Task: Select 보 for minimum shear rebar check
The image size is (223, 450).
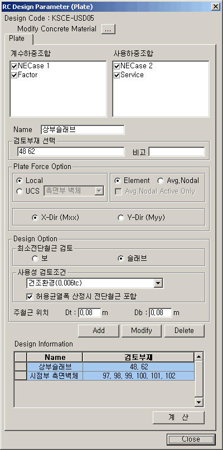Action: tap(35, 259)
